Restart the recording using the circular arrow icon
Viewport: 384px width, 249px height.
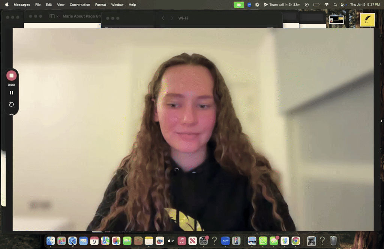click(x=11, y=104)
